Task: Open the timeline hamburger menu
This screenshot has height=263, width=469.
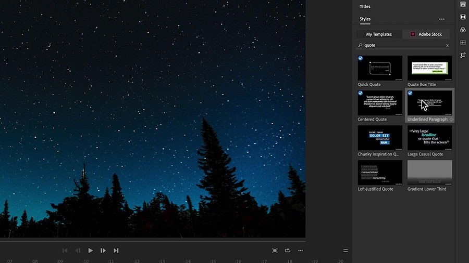Action: point(345,251)
